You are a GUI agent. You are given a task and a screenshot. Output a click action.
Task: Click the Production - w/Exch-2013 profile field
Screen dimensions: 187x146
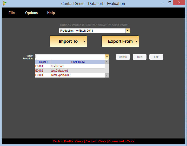pos(92,31)
